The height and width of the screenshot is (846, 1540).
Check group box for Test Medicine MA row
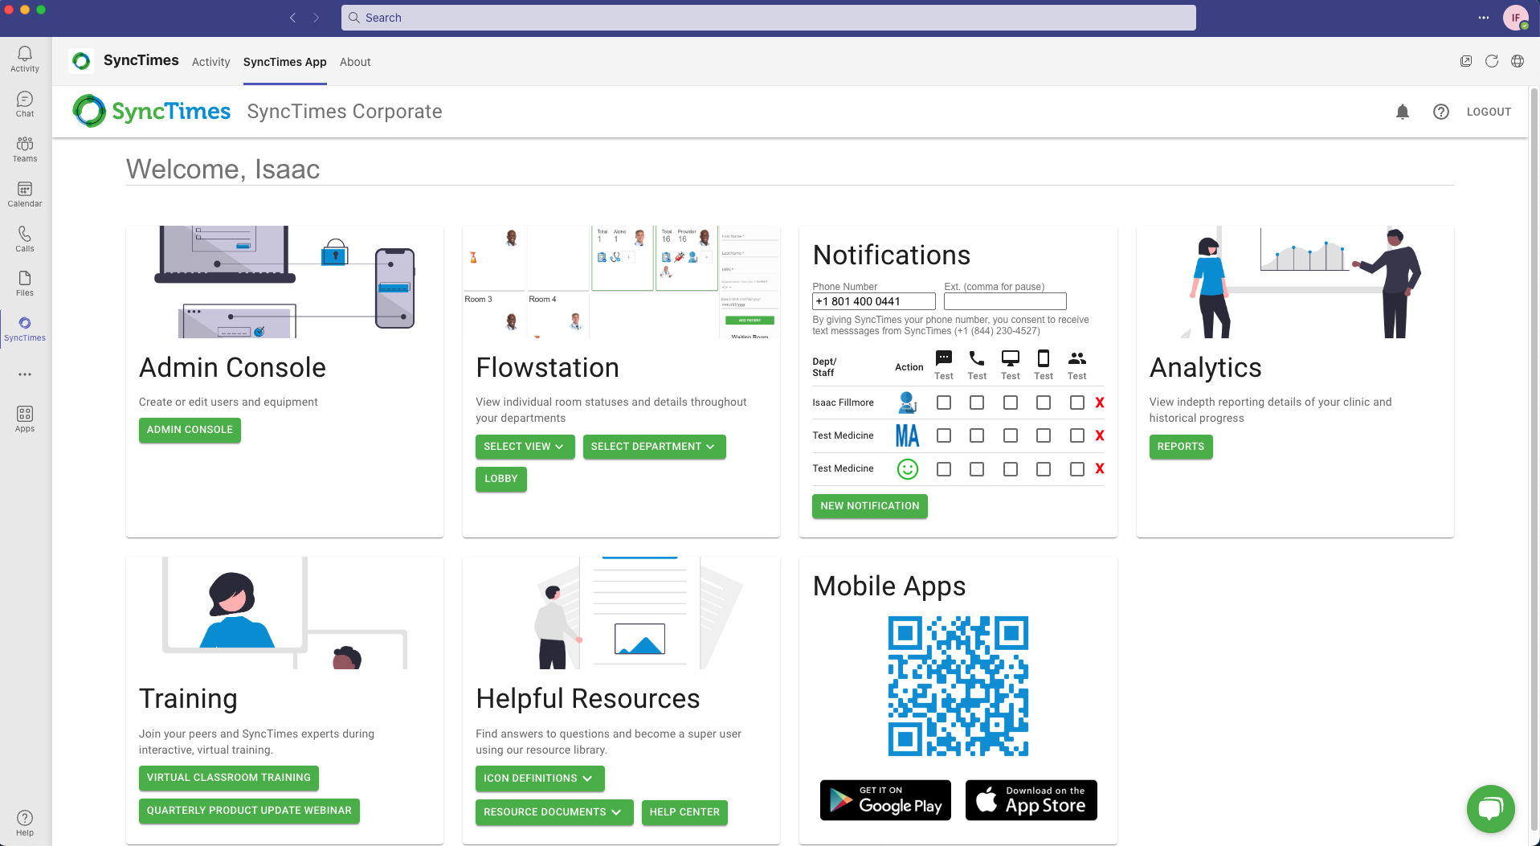[x=1077, y=435]
